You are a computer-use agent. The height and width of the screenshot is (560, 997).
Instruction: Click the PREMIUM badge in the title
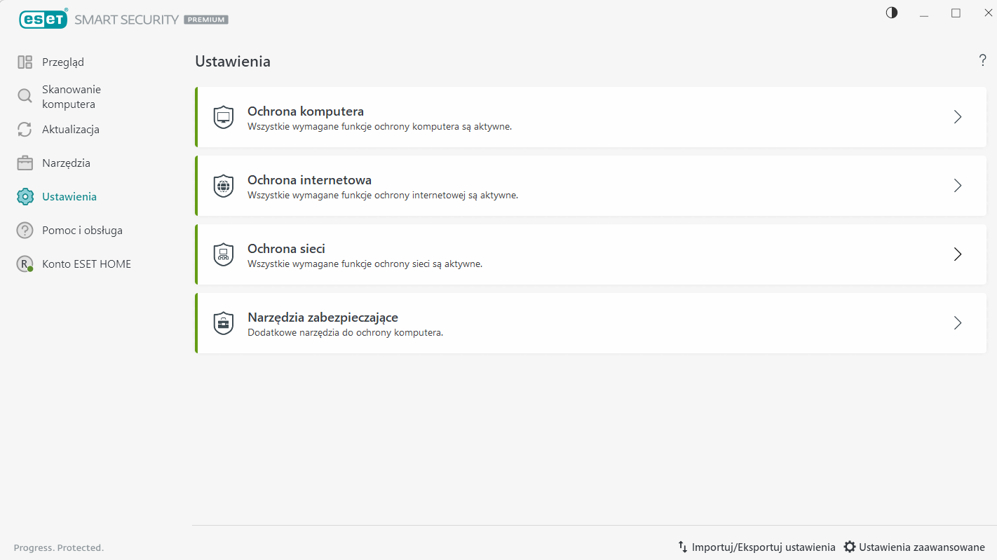click(206, 20)
